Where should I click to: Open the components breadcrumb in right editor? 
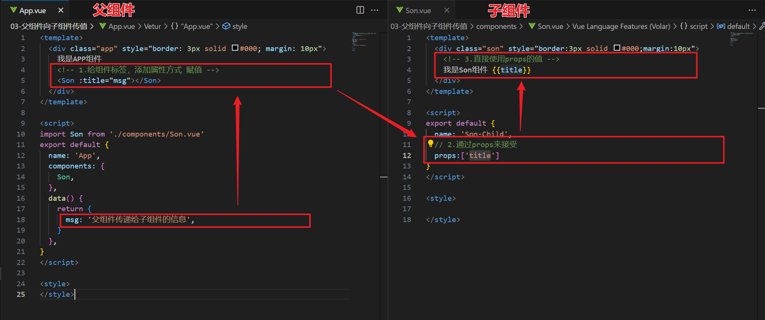[x=496, y=26]
